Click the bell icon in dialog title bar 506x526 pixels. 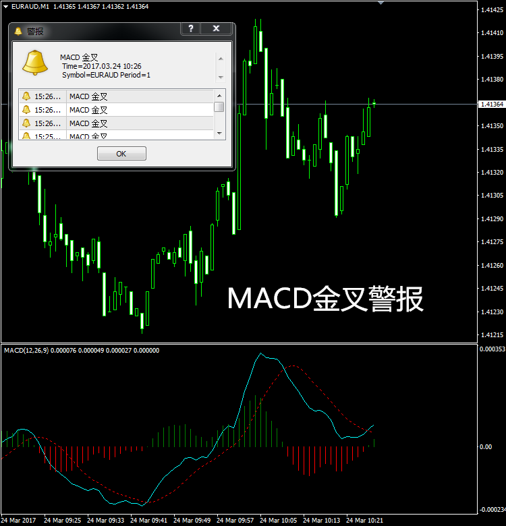(x=18, y=31)
